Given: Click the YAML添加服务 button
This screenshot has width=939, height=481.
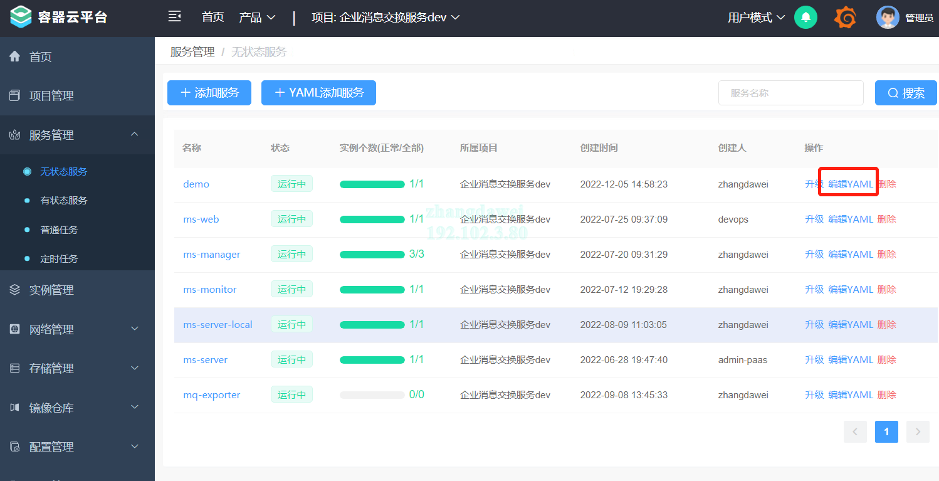Looking at the screenshot, I should 318,93.
